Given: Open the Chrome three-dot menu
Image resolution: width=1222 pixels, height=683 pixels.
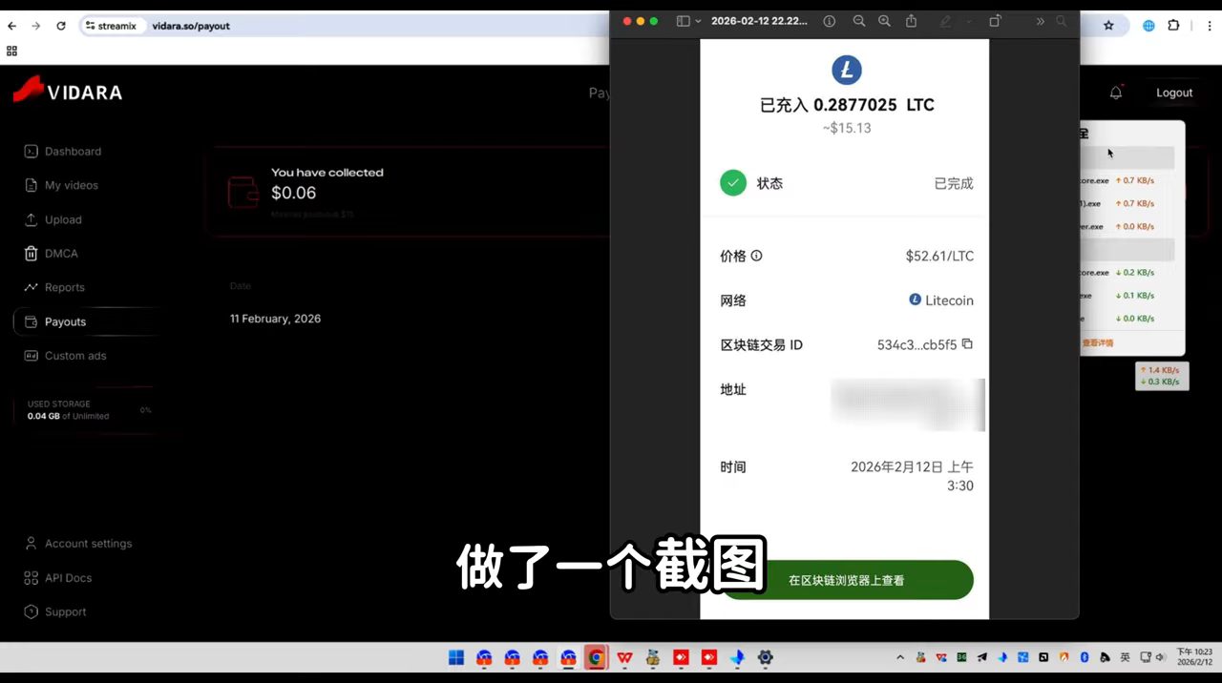Looking at the screenshot, I should (x=1209, y=26).
